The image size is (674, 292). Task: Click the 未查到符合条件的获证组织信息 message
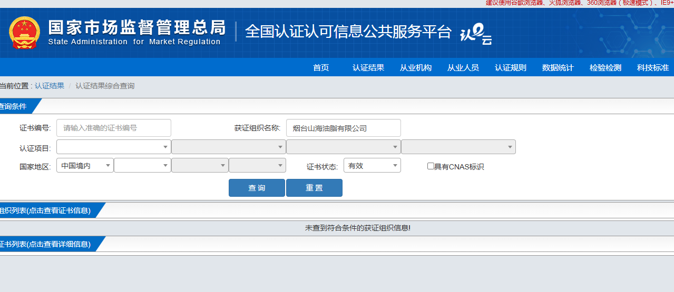(358, 228)
